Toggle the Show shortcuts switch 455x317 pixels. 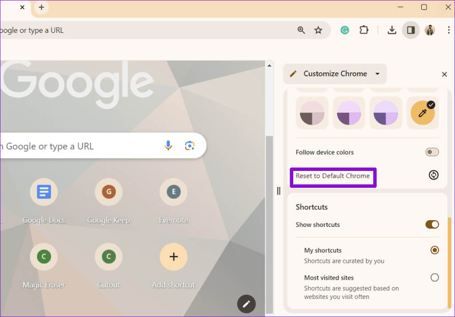432,224
